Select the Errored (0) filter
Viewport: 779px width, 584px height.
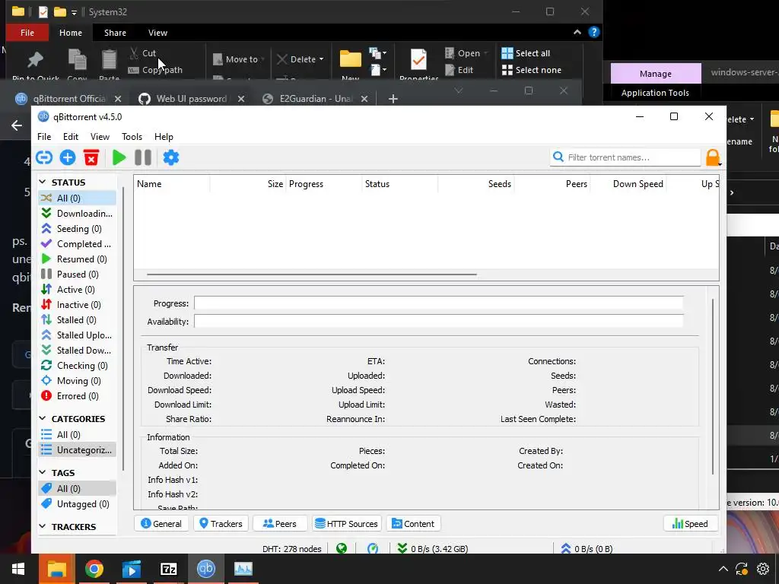point(77,395)
